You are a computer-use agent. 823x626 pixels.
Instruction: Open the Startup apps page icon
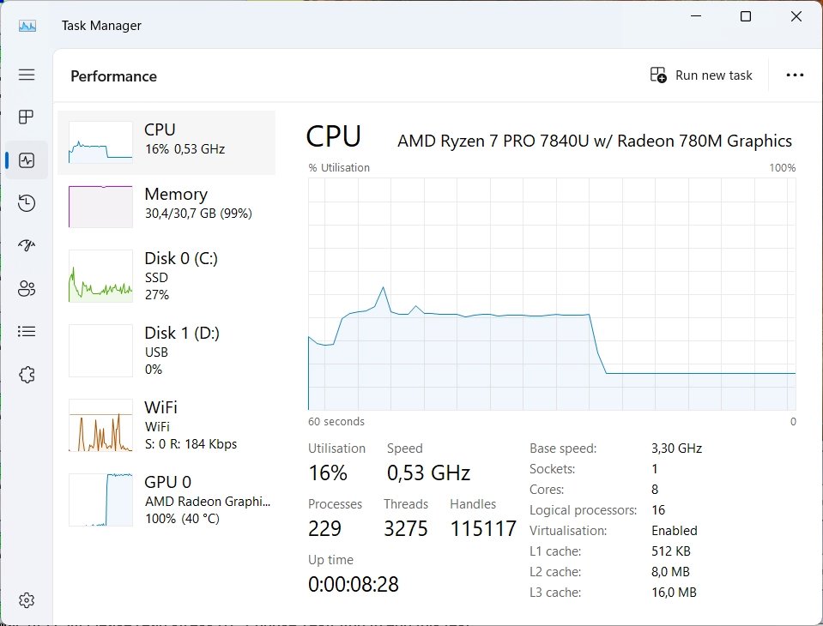click(x=27, y=246)
